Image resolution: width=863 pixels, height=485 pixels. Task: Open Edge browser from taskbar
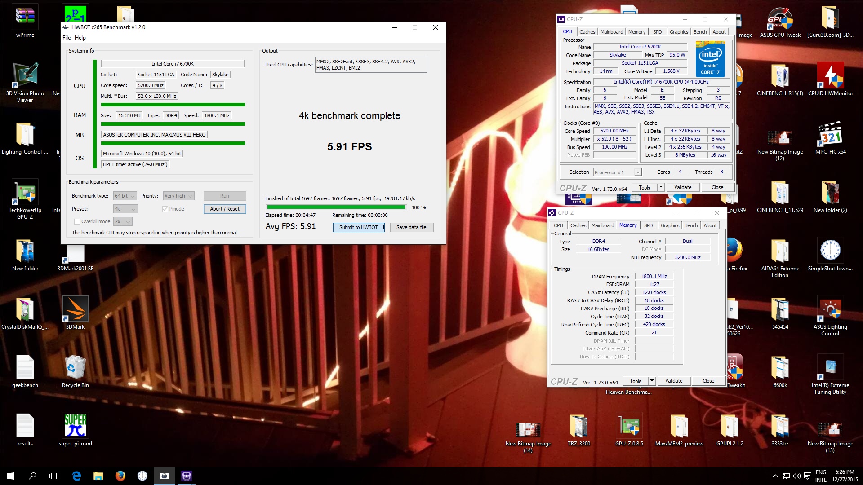pos(76,476)
